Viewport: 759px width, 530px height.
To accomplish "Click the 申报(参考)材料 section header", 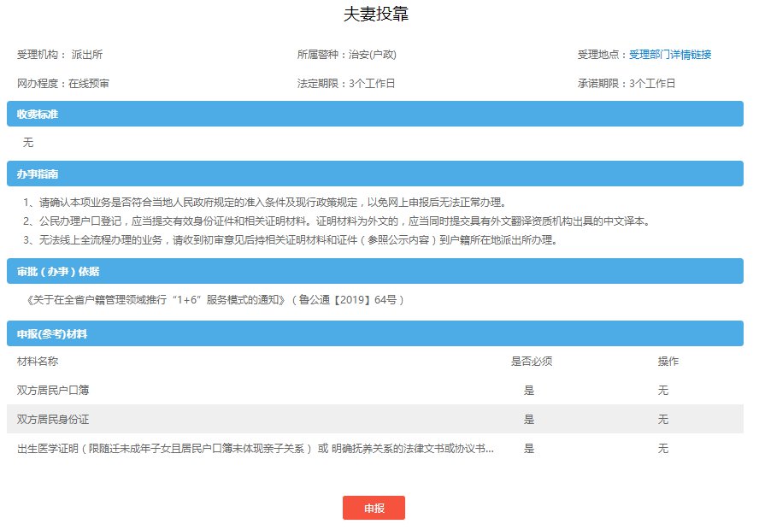I will point(375,333).
